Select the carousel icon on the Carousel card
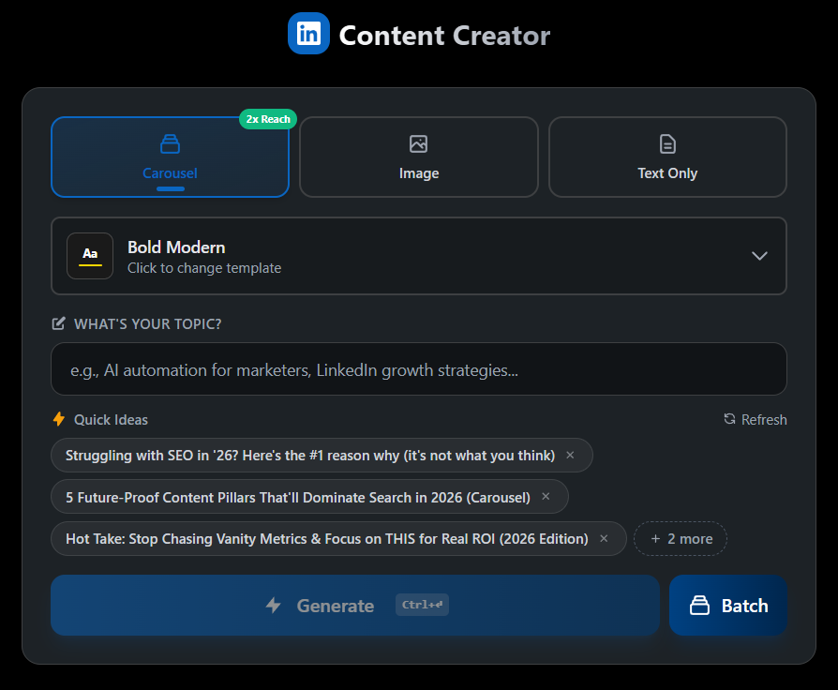This screenshot has width=838, height=690. pyautogui.click(x=170, y=143)
